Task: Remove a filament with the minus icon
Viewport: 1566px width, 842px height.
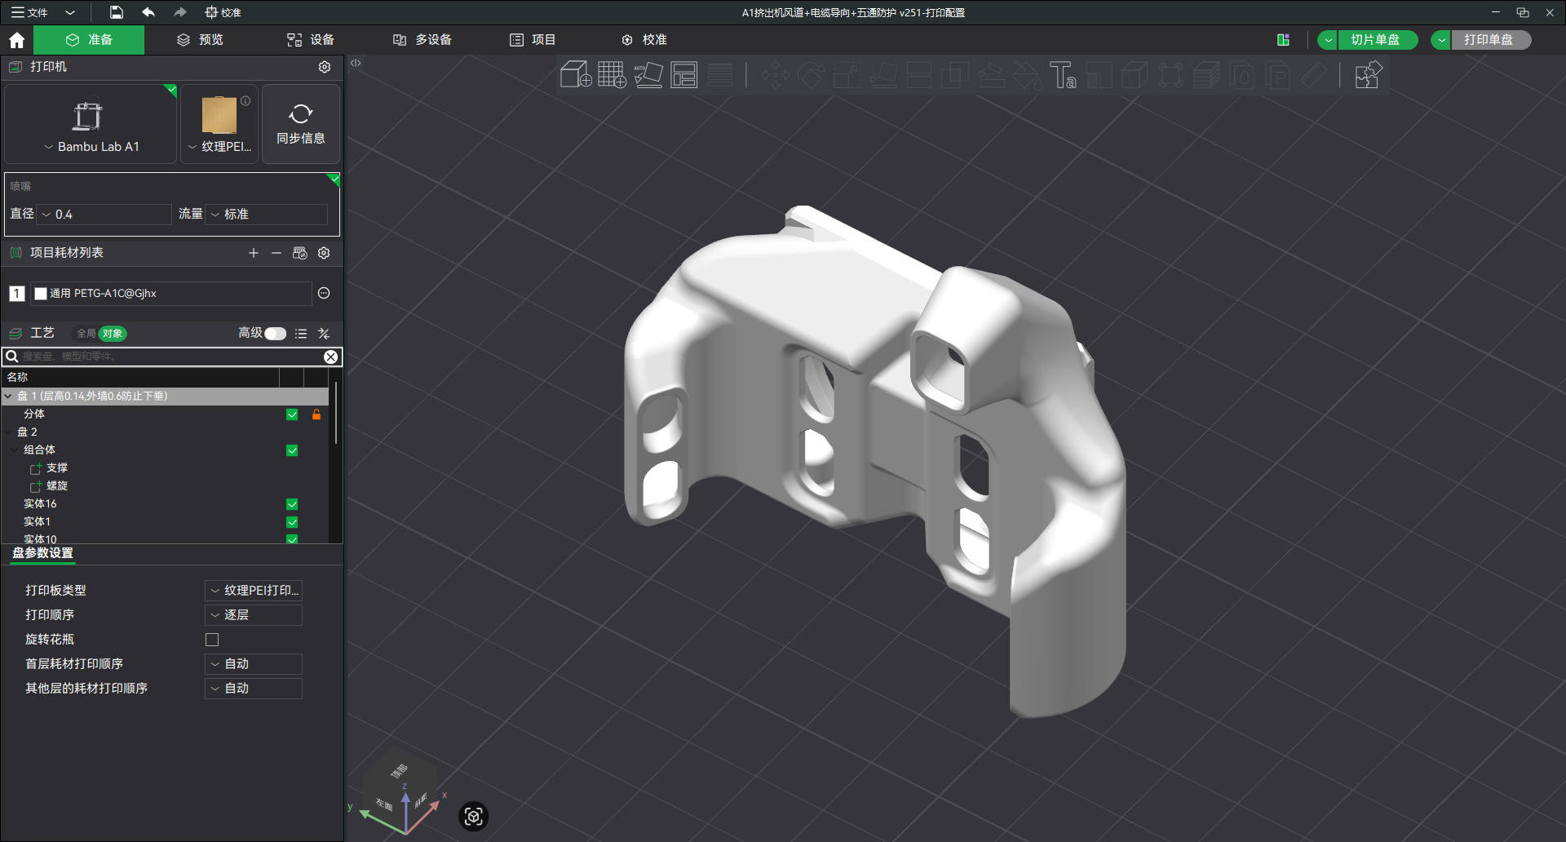Action: click(x=276, y=253)
